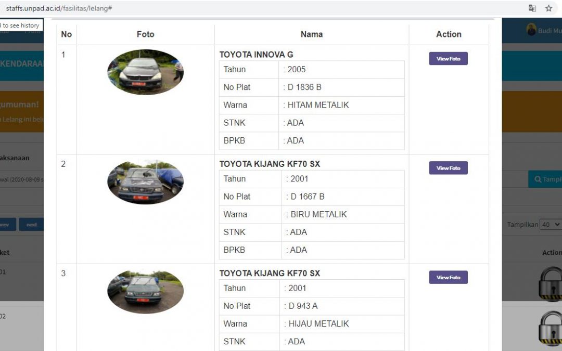View photo of Kijang plate D 943 A
This screenshot has height=351, width=562.
coord(448,277)
